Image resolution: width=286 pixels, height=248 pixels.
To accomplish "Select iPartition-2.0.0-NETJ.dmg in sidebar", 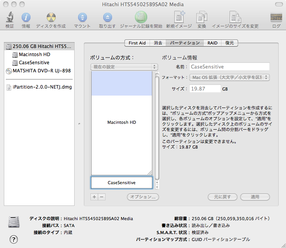I will click(x=39, y=87).
